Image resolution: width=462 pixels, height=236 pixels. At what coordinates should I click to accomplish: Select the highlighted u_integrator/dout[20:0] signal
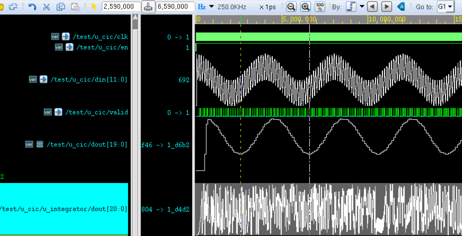64,209
